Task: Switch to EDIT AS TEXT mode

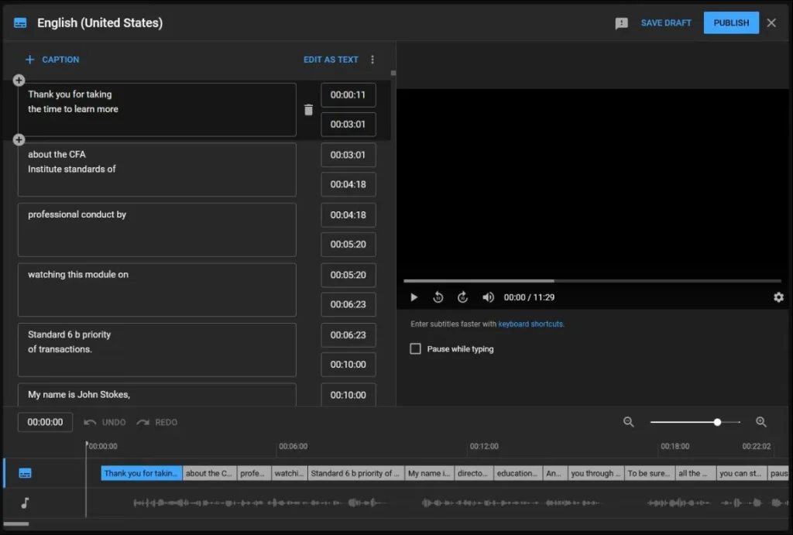Action: 331,60
